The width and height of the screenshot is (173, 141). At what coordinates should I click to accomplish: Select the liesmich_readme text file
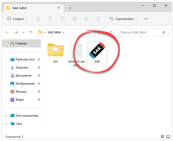(76, 54)
